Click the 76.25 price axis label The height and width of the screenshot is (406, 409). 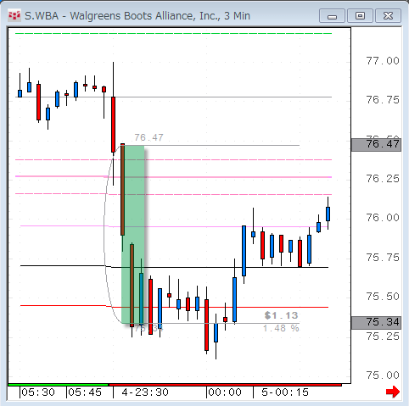coord(383,179)
